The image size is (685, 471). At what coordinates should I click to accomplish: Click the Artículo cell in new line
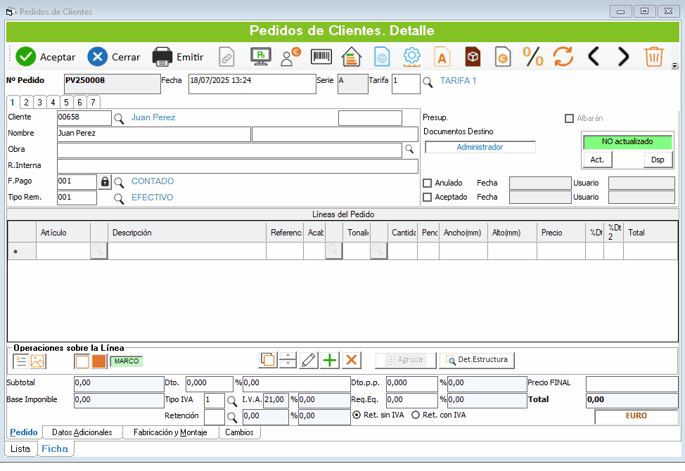[63, 251]
